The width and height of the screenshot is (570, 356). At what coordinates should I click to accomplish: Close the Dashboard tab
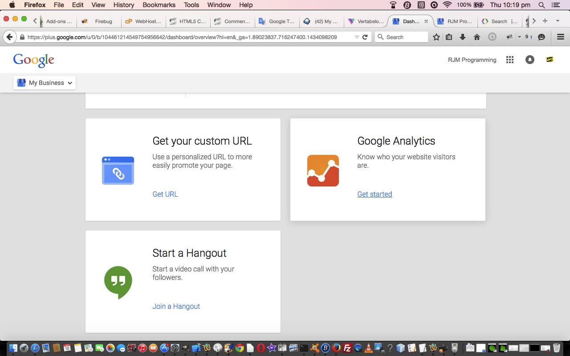point(426,21)
